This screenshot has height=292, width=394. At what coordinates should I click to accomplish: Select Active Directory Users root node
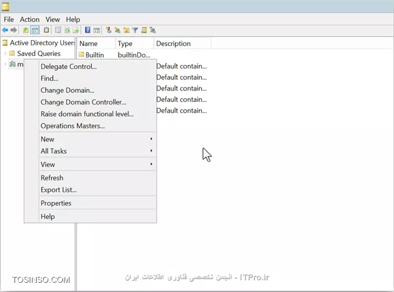tap(42, 43)
